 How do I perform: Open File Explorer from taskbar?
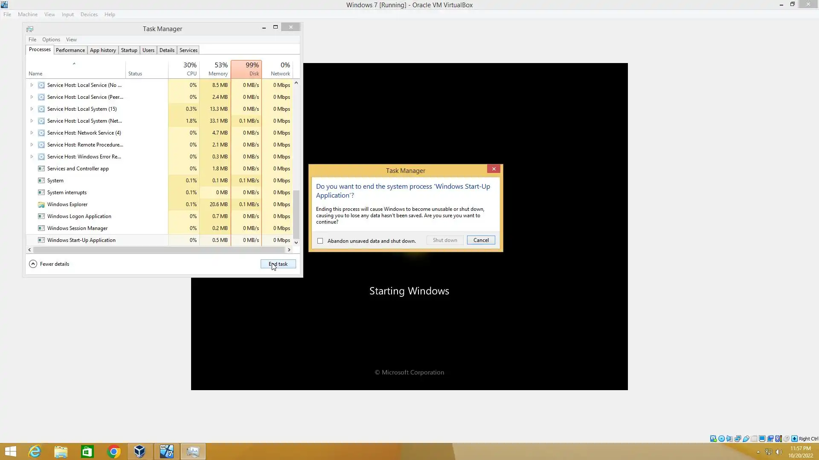(x=61, y=451)
